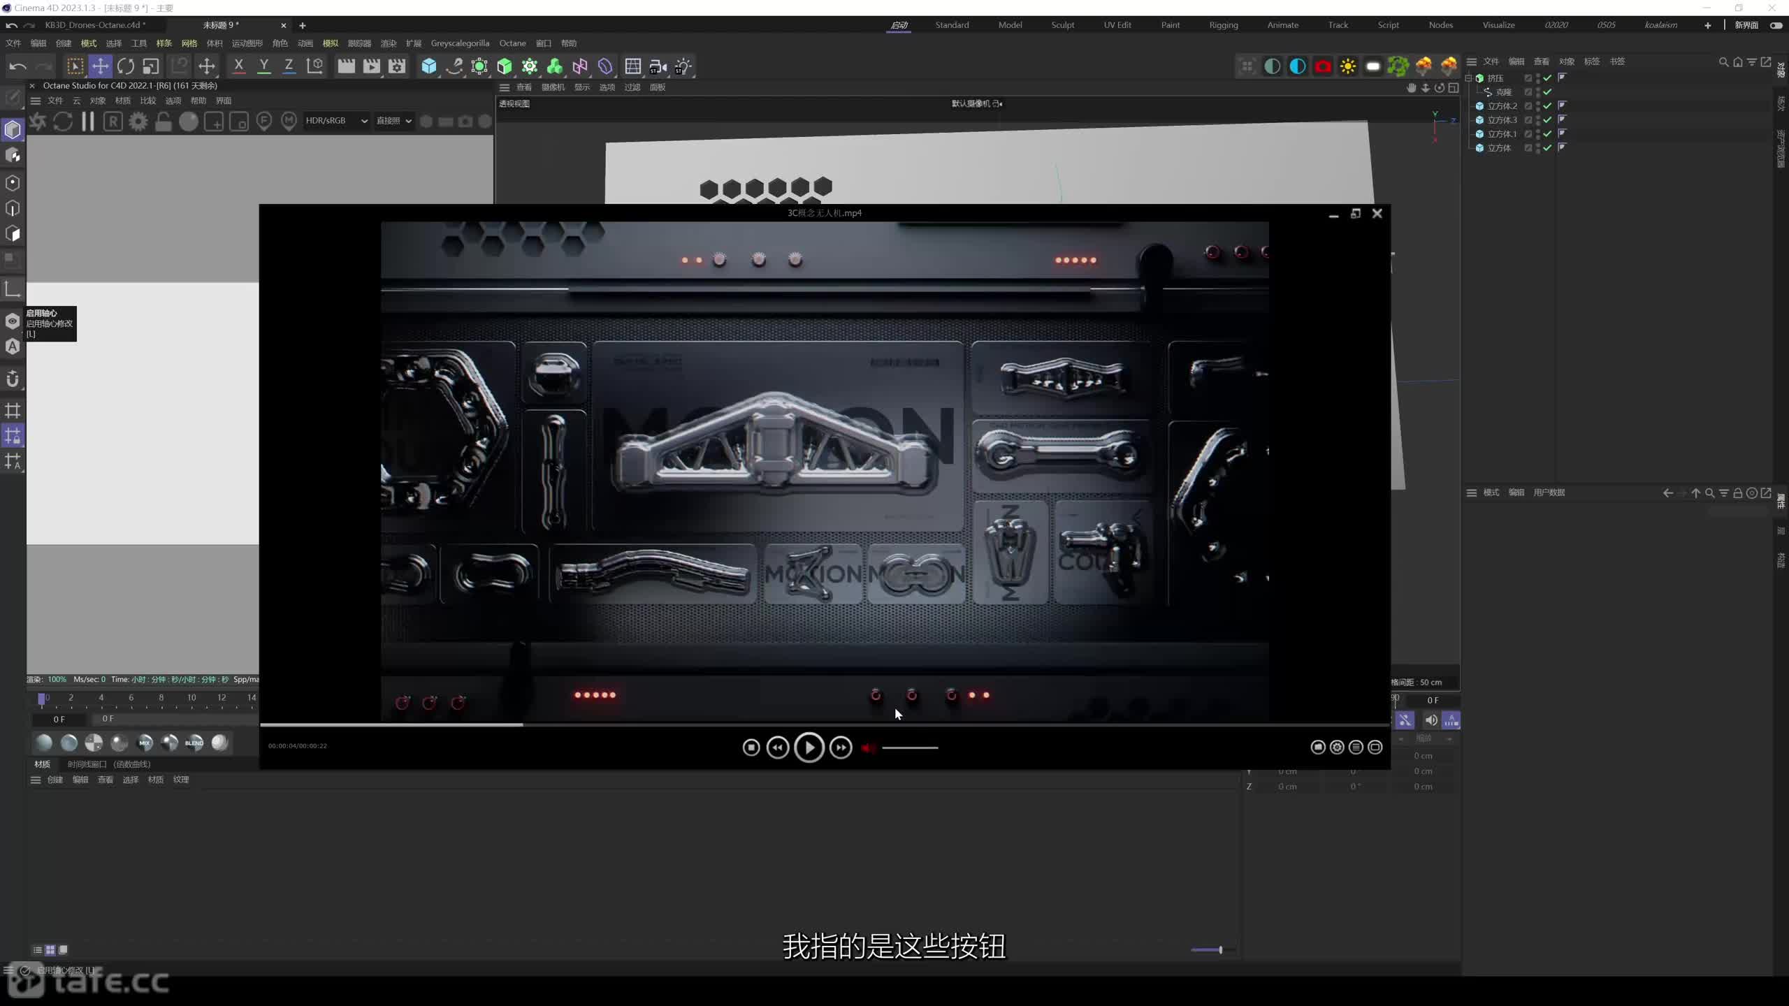Open the deformer icon in toolbar

[x=605, y=66]
